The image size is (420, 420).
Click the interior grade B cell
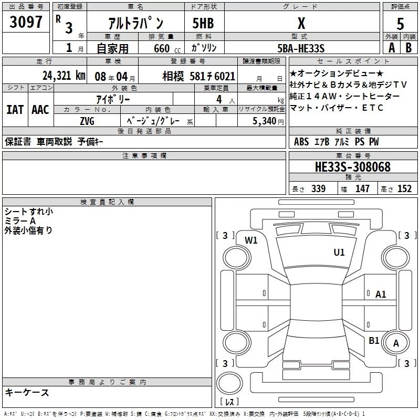(409, 48)
